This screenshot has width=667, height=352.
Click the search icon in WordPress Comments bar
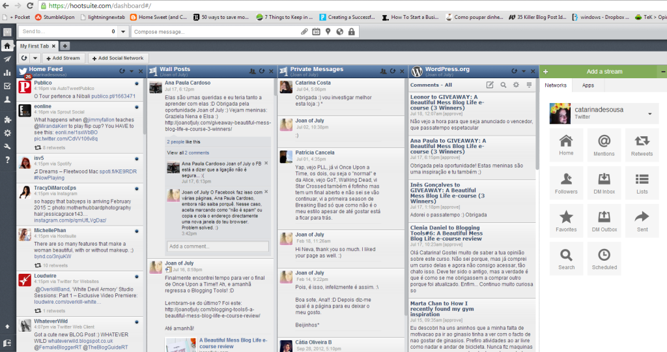pyautogui.click(x=504, y=85)
